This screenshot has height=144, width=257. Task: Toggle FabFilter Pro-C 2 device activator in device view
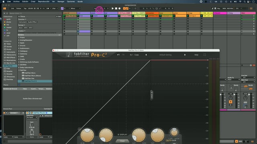tap(27, 113)
